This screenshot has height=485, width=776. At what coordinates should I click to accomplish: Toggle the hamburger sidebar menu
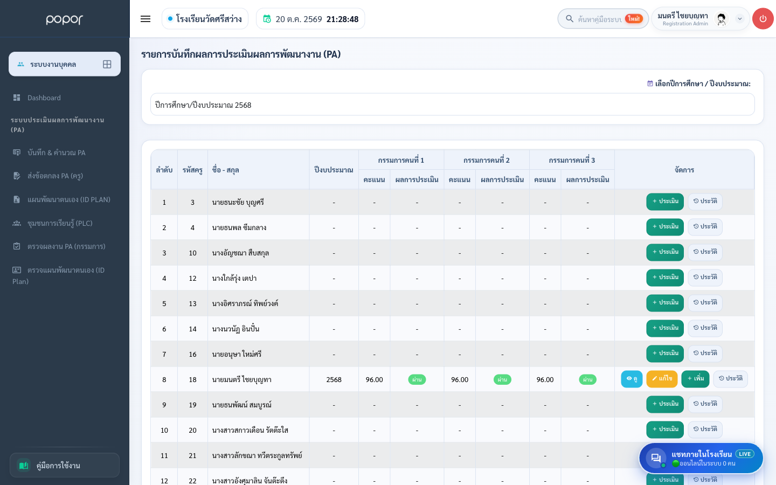[x=145, y=19]
